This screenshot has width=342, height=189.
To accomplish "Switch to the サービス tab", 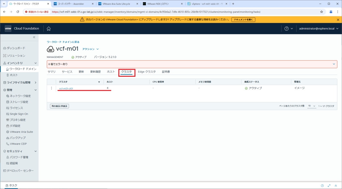I will (67, 72).
